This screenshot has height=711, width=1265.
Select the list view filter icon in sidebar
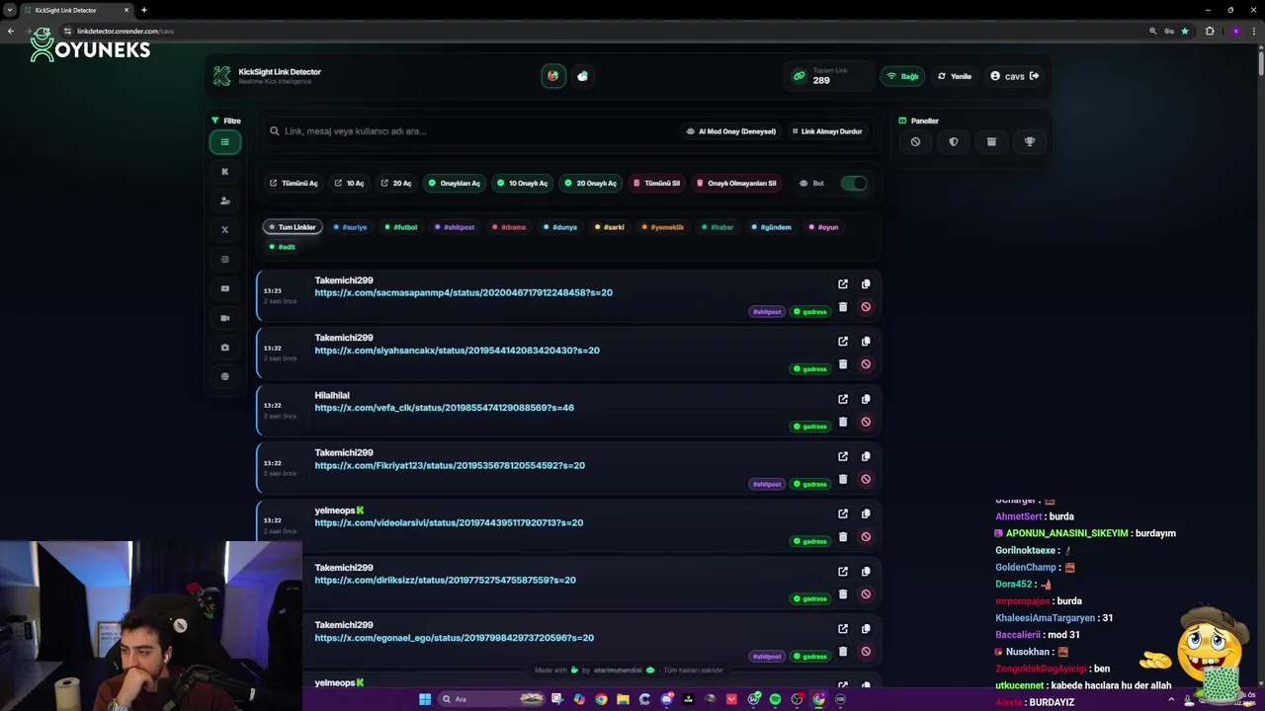pyautogui.click(x=225, y=142)
